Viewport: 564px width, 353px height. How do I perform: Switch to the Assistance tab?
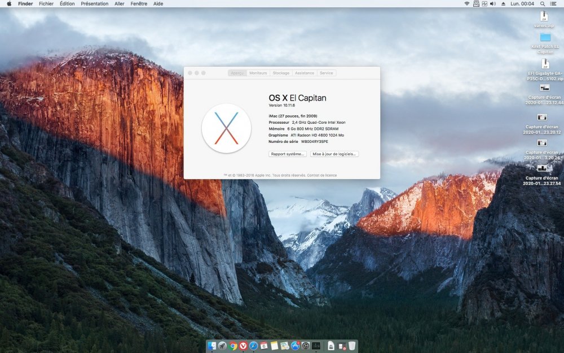click(305, 73)
